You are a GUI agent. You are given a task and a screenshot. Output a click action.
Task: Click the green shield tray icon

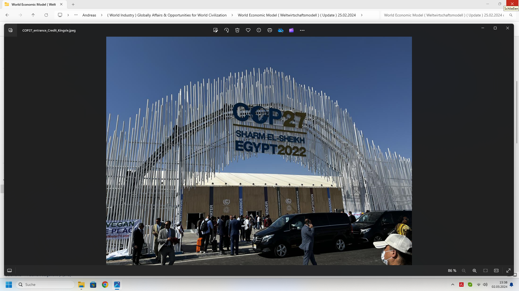tap(470, 285)
